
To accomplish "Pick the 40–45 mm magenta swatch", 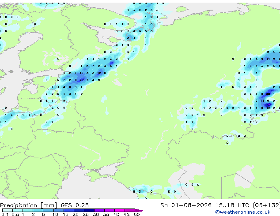I will (120, 210).
